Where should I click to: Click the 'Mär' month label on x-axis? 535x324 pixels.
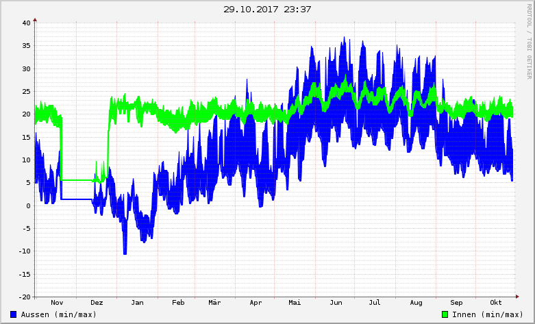(214, 303)
